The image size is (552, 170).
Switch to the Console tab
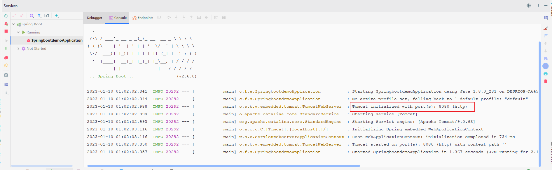pyautogui.click(x=118, y=18)
